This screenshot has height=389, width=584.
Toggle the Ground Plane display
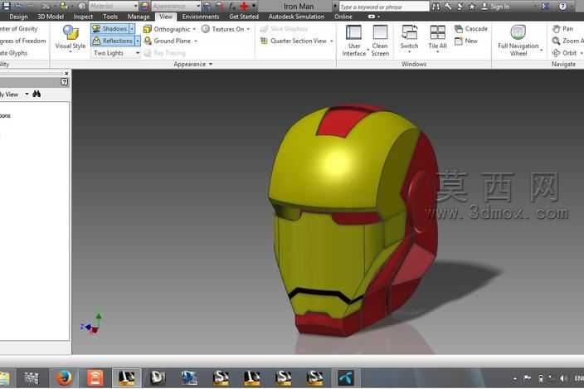[x=168, y=41]
